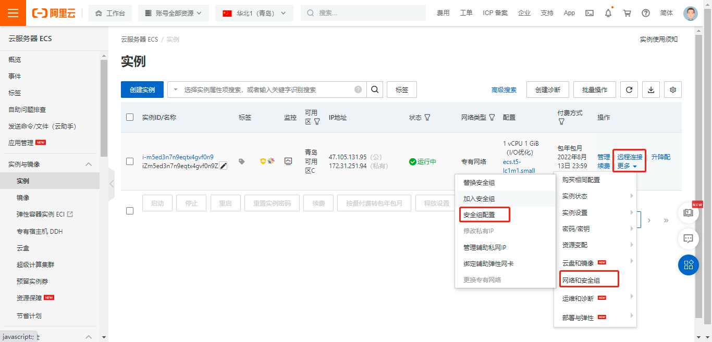Open instance ID i-m5ed3n7n9eqtx4gvf0n9 link
Viewport: 712px width, 342px height.
click(x=178, y=157)
